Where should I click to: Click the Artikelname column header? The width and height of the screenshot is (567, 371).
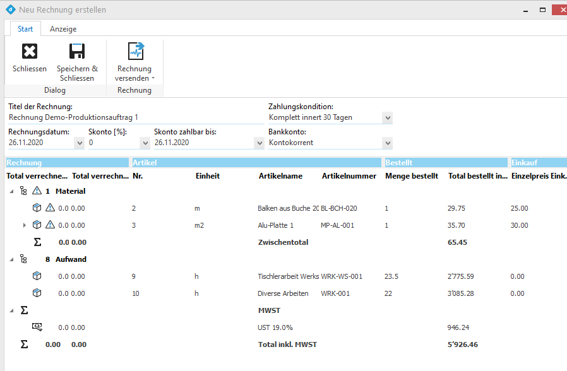(x=280, y=176)
